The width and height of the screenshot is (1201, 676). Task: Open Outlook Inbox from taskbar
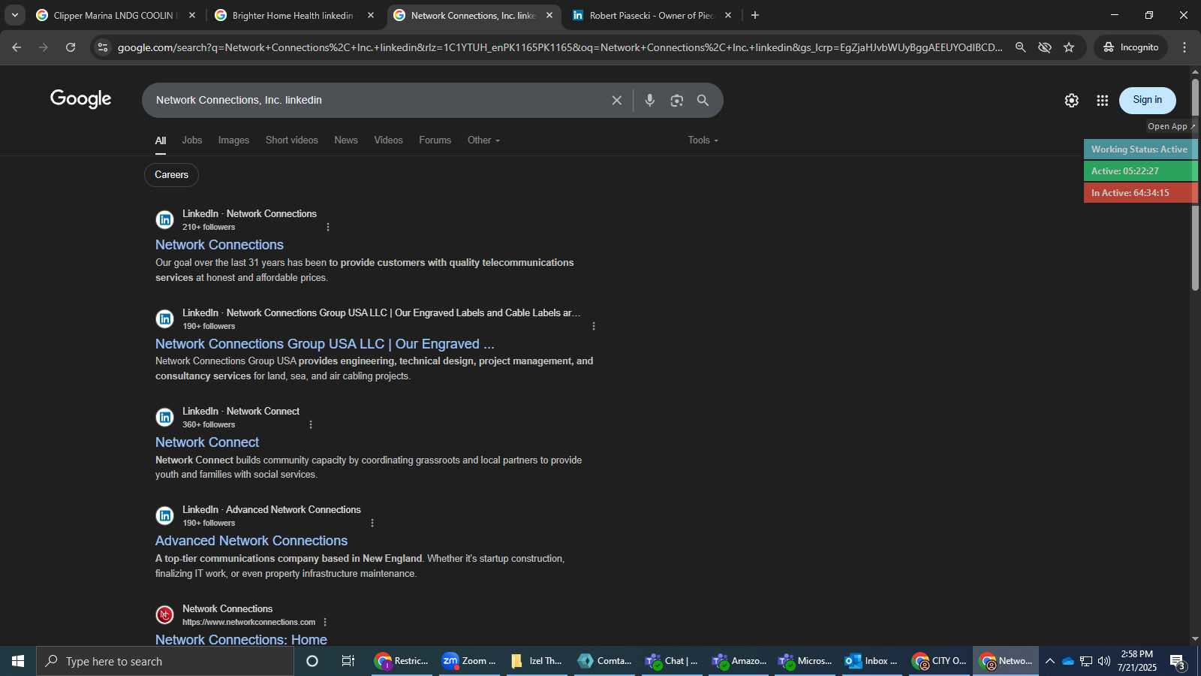871,662
